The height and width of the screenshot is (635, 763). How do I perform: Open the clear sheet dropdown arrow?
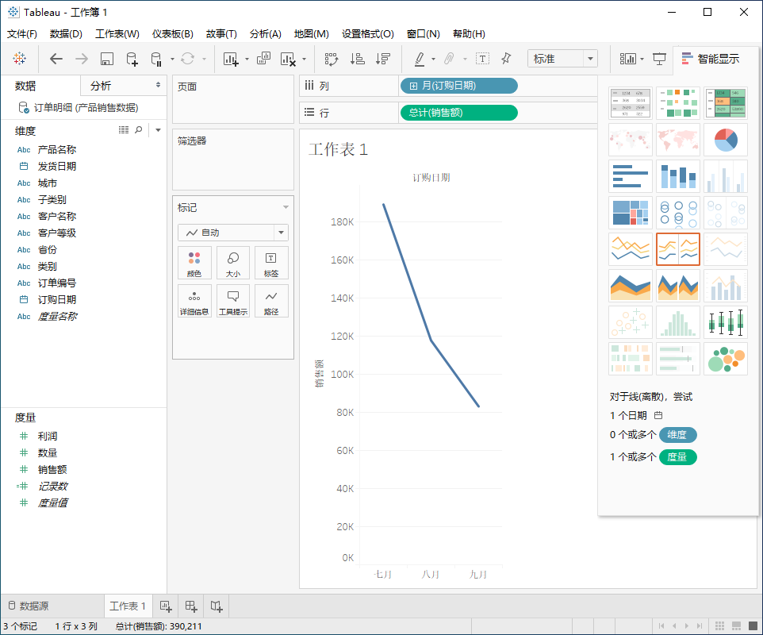[x=304, y=60]
